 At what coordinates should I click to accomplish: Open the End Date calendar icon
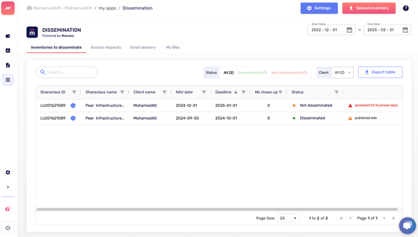[405, 30]
